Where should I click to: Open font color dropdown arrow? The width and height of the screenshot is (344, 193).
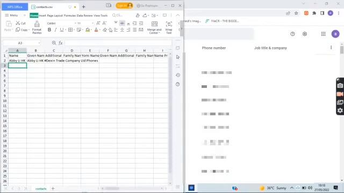pos(99,30)
